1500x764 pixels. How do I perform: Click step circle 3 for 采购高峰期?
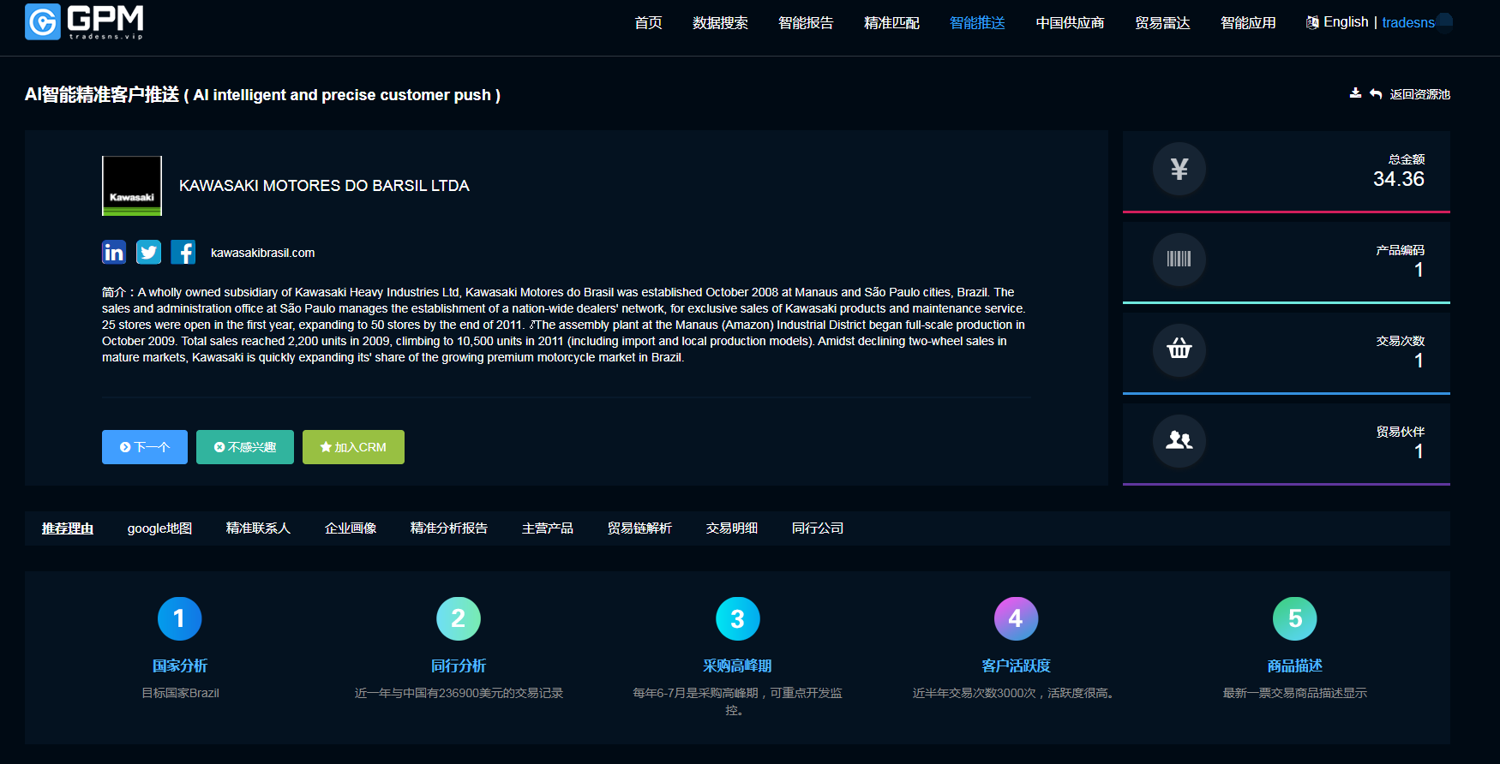point(737,618)
